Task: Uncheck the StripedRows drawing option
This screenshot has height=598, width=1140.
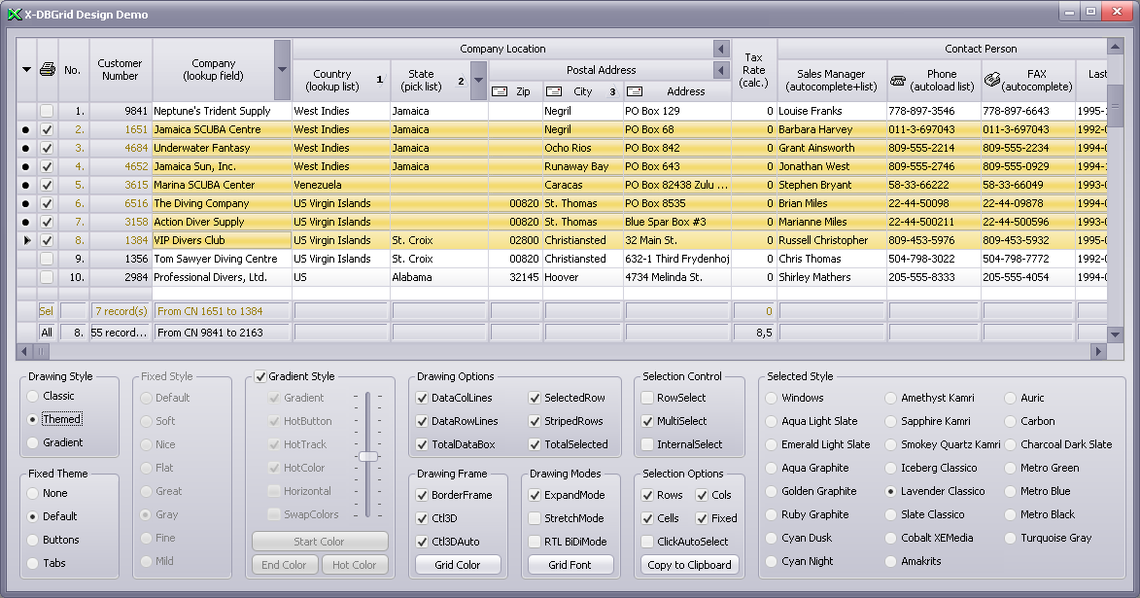Action: [535, 421]
